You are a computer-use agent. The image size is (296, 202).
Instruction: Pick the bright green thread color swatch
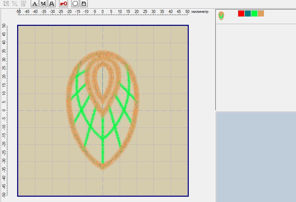coord(254,14)
